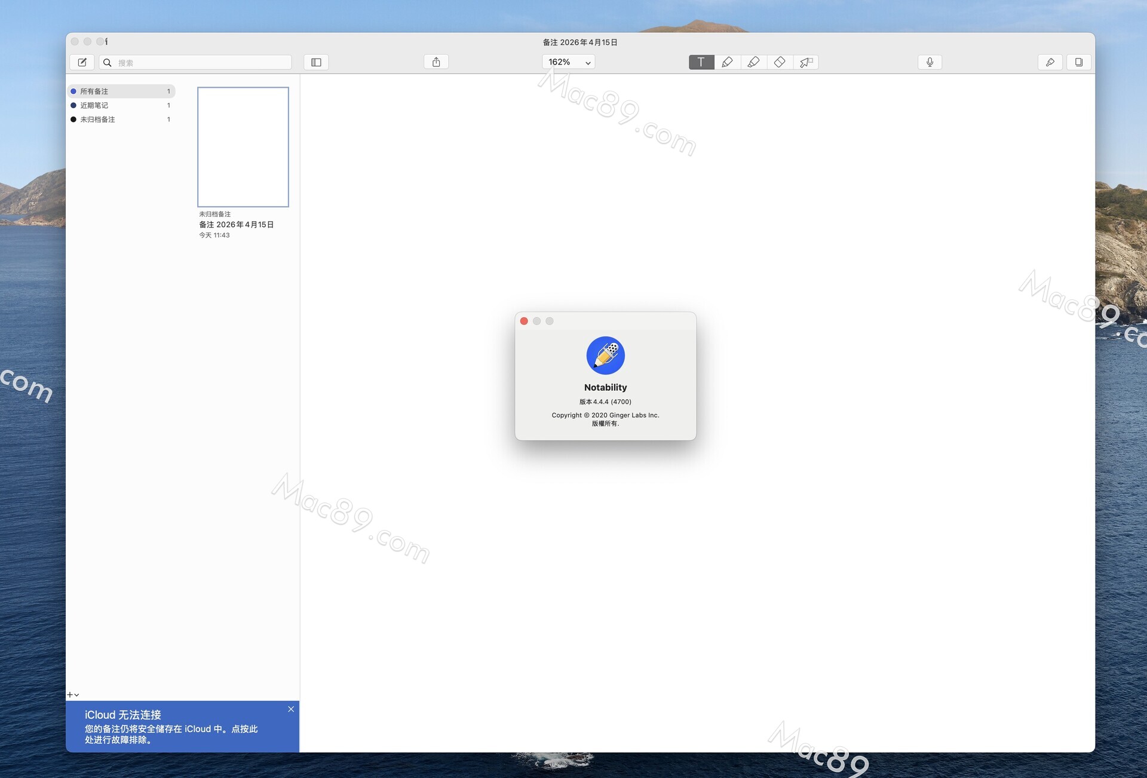Select 未归档备注 in the sidebar
This screenshot has height=778, width=1147.
[97, 120]
